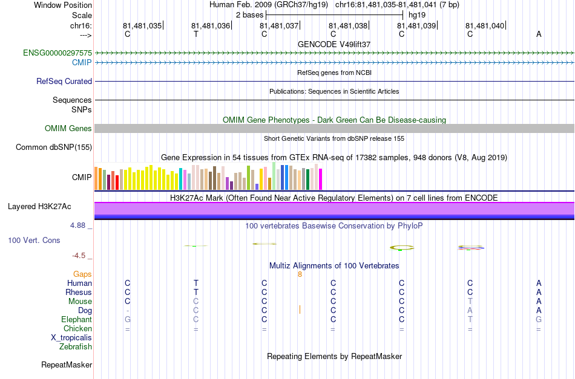
Task: Select the OMIM Genes track label
Action: point(68,129)
